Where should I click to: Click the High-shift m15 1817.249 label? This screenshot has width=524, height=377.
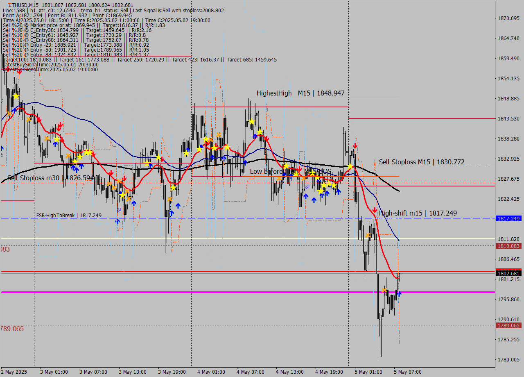(x=418, y=213)
